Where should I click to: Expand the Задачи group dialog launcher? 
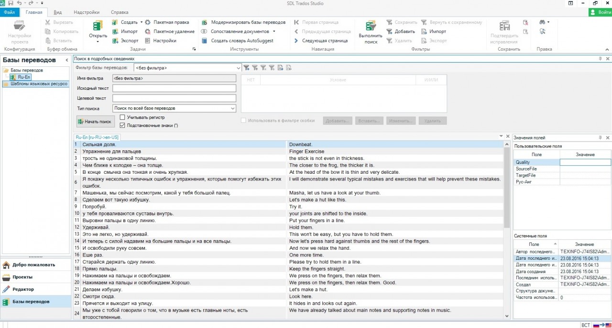pyautogui.click(x=194, y=49)
